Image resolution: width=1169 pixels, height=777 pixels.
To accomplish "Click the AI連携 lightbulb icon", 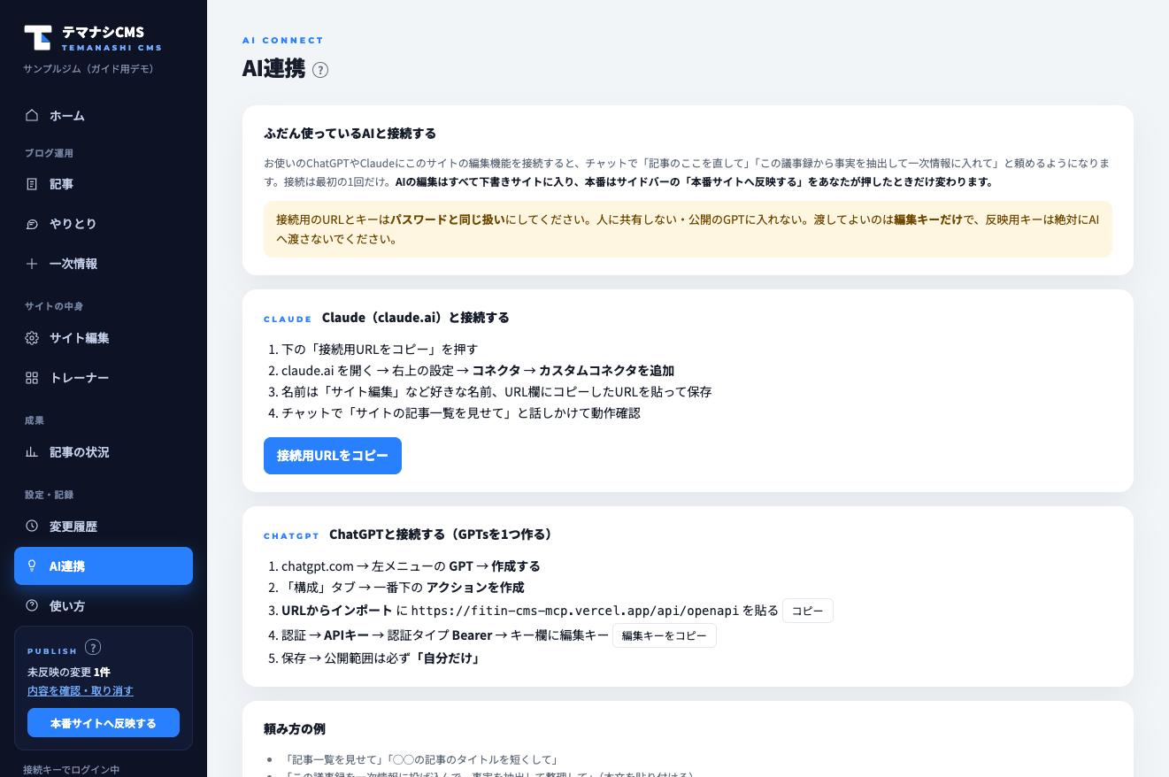I will pyautogui.click(x=32, y=566).
